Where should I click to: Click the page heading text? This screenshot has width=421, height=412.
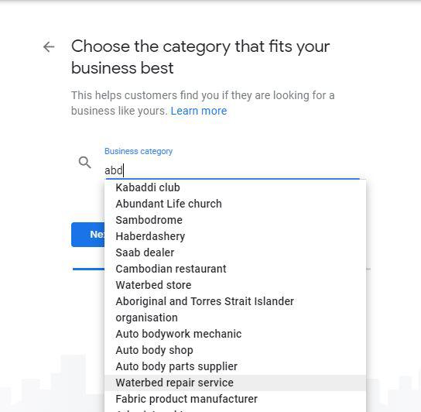coord(200,57)
